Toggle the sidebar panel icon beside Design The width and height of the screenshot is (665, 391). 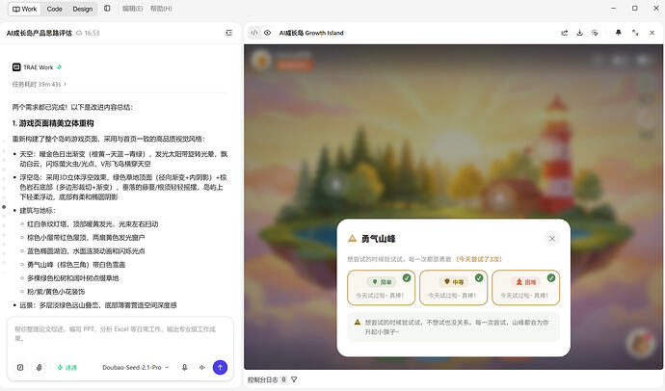(107, 9)
